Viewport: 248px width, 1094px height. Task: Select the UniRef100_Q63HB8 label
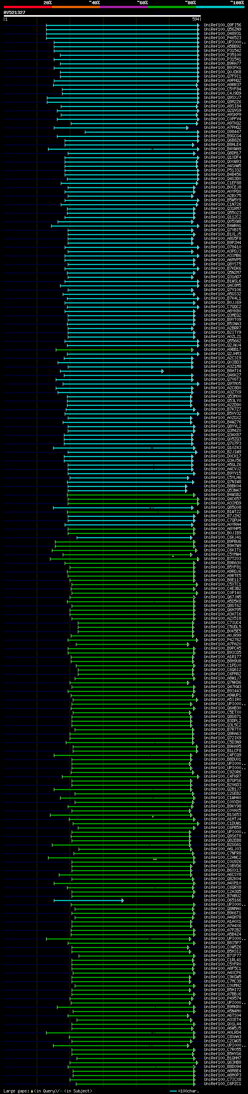coord(222,1062)
